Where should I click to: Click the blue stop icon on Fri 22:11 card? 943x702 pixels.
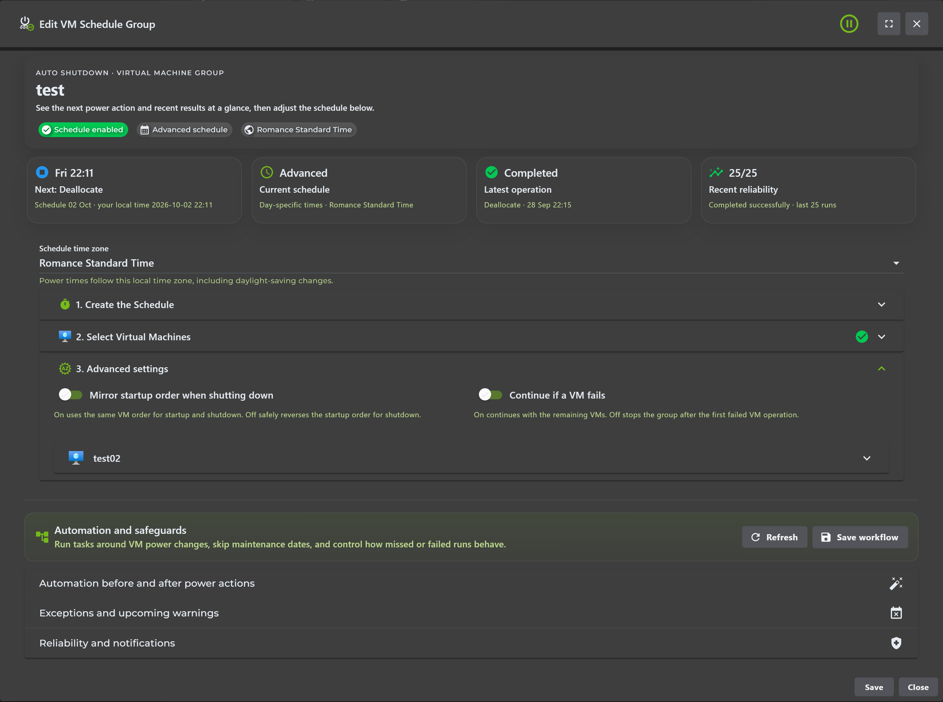click(x=42, y=172)
